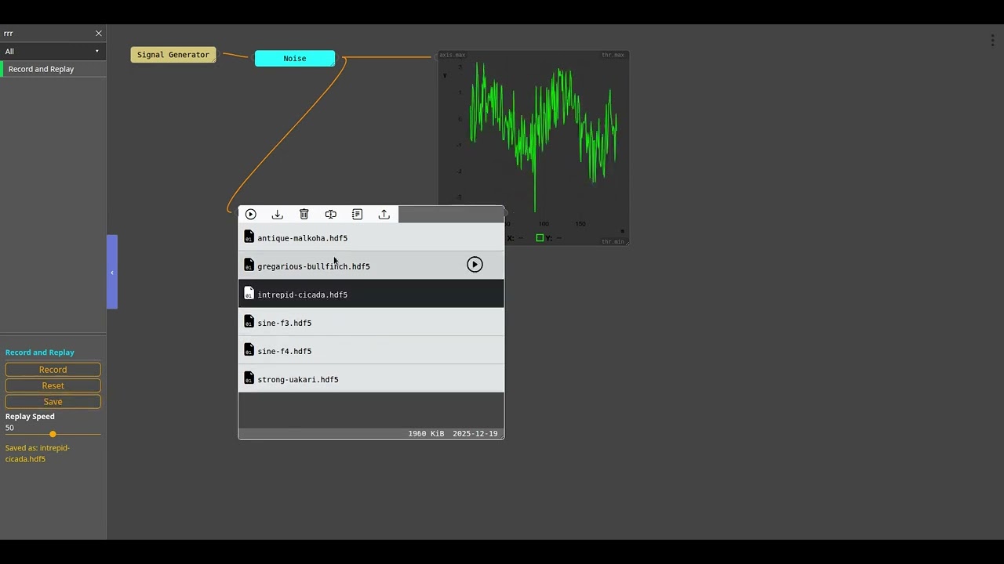Click the Replay Speed value 50

point(9,428)
